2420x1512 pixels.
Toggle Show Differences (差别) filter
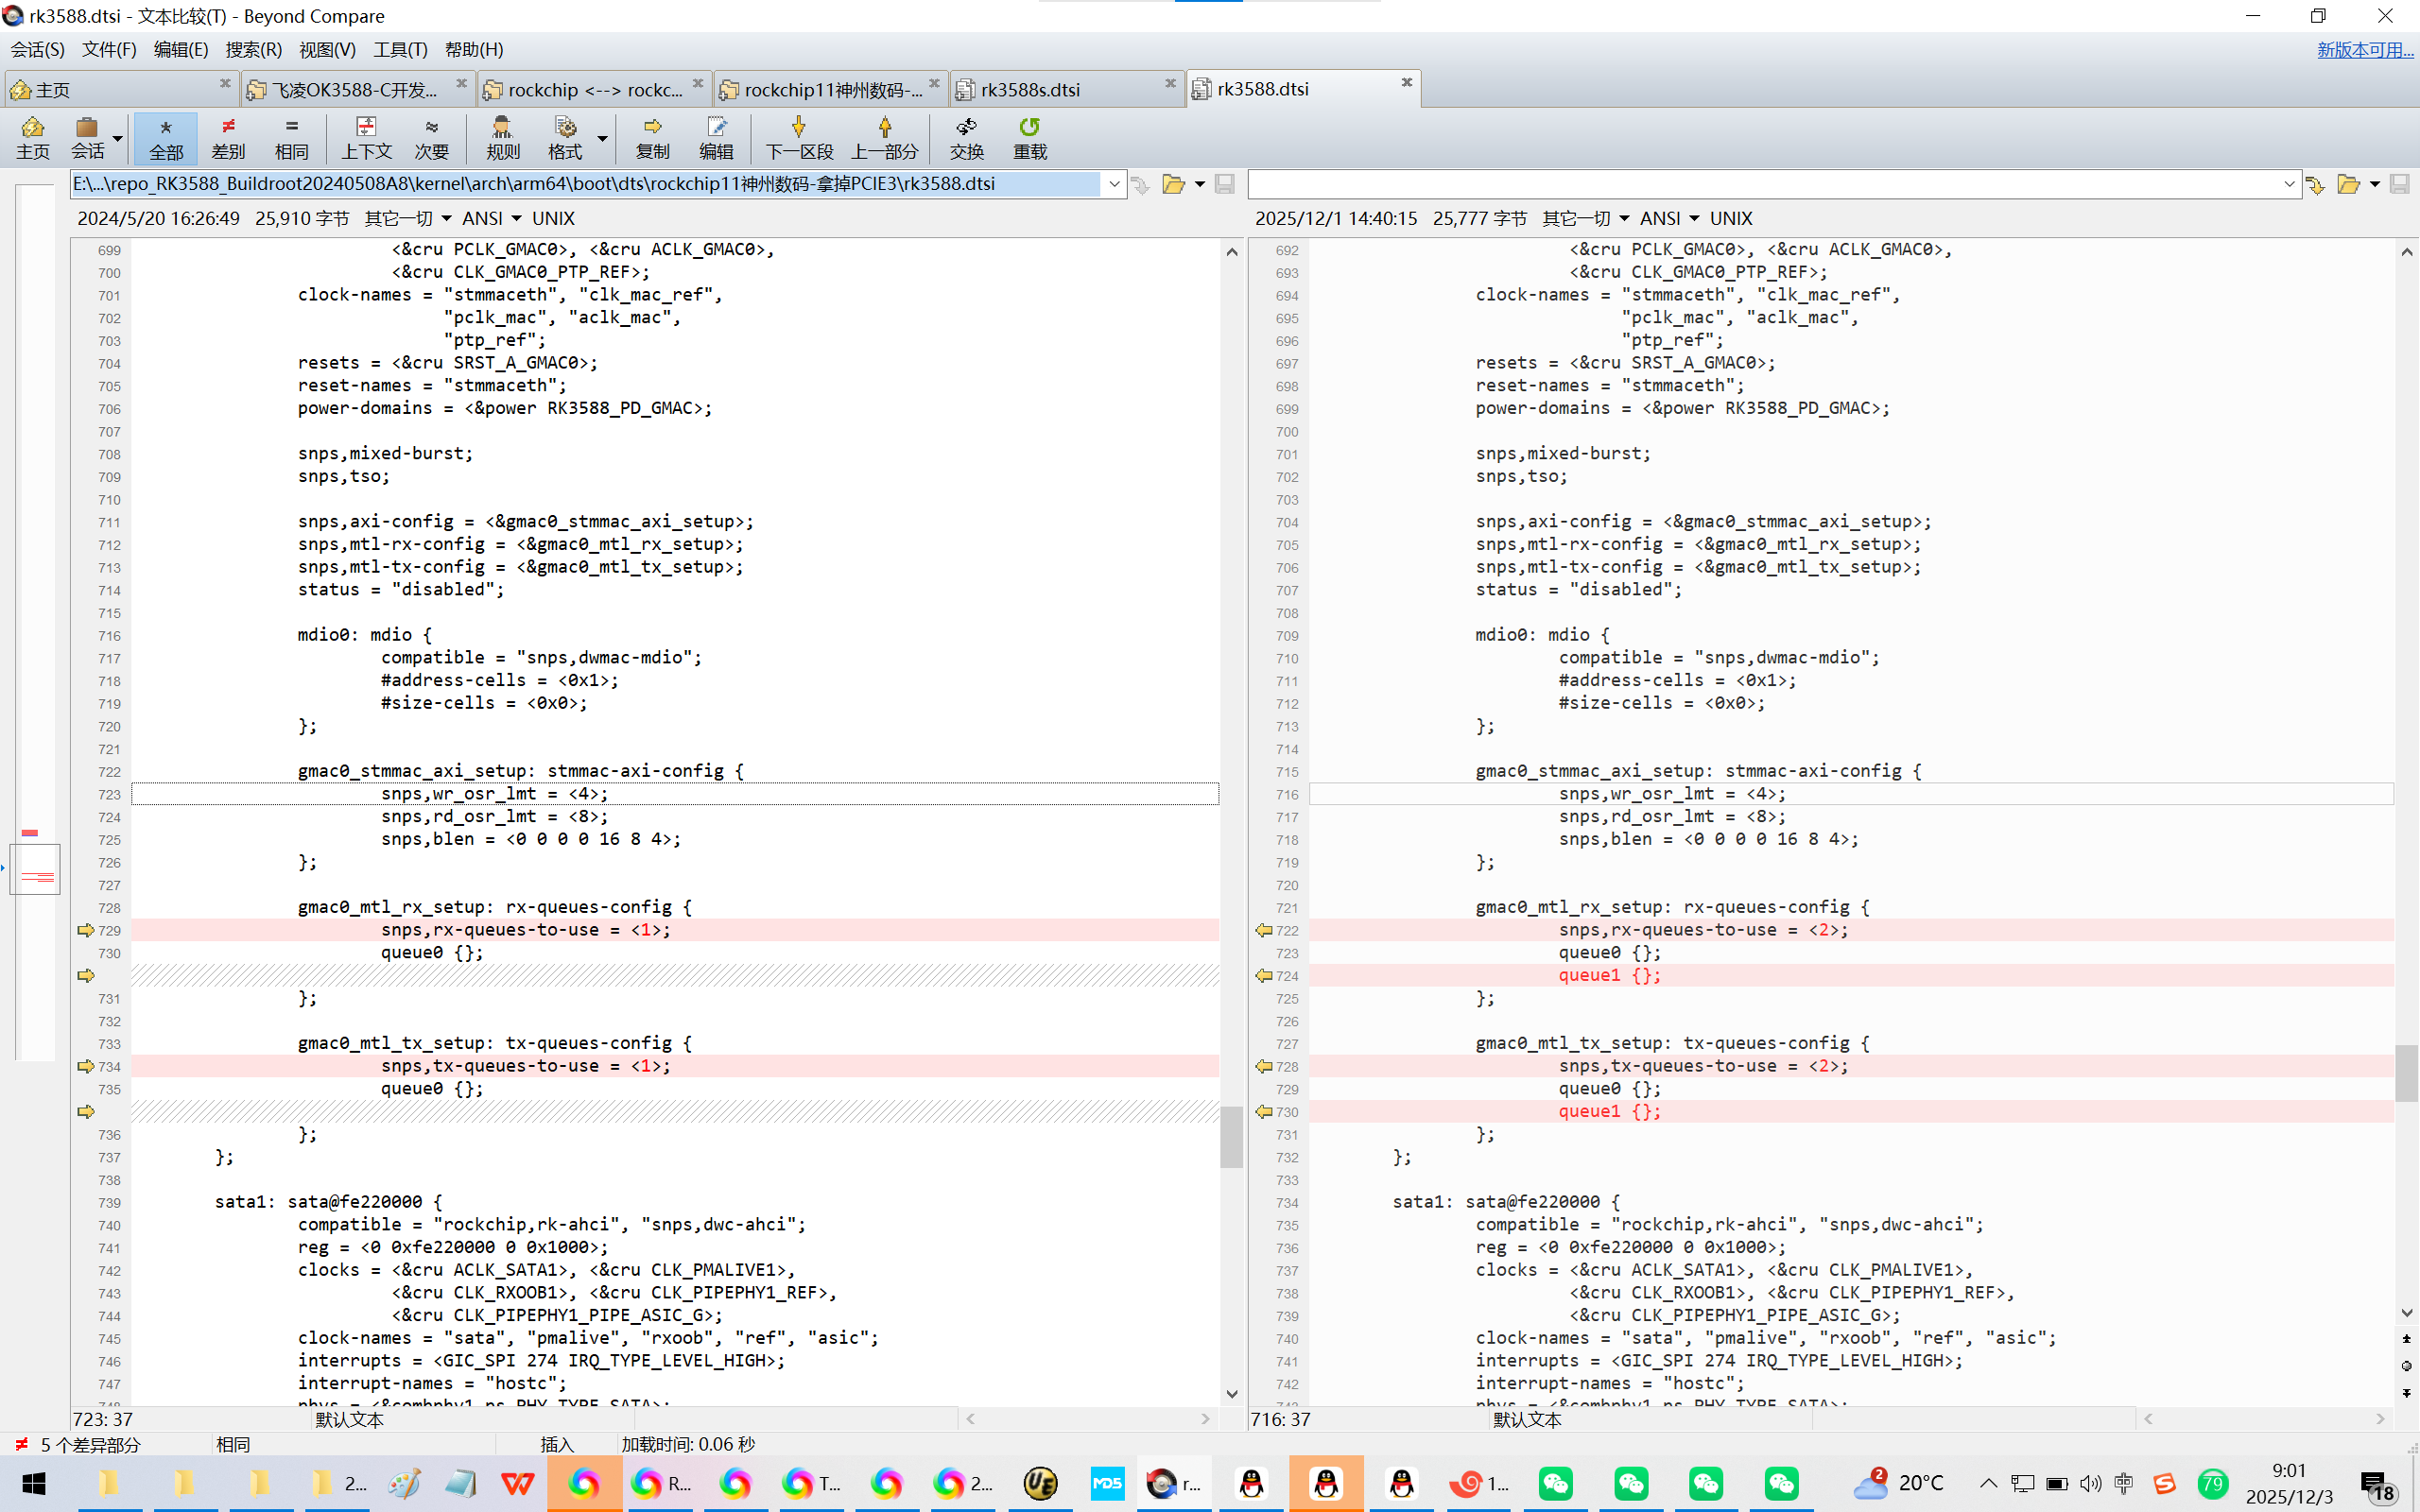coord(228,137)
